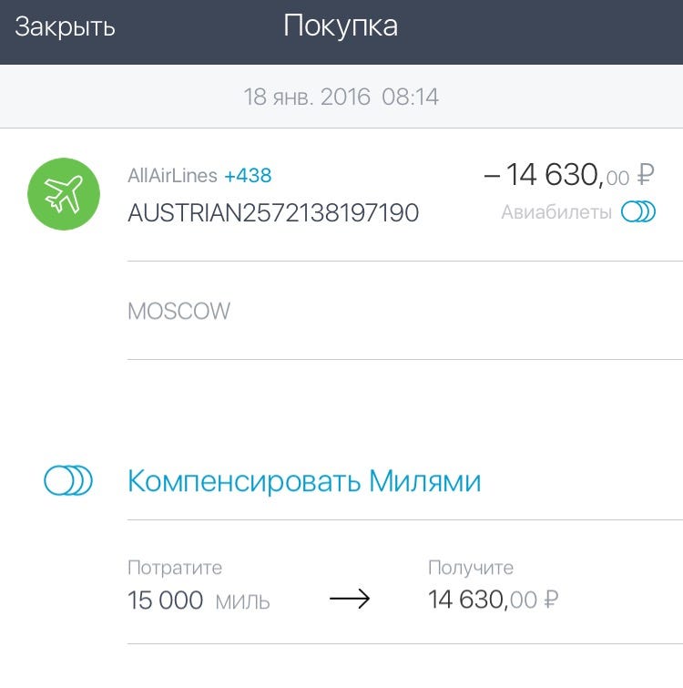Tap the +438 miles bonus label
The height and width of the screenshot is (688, 683).
click(248, 176)
